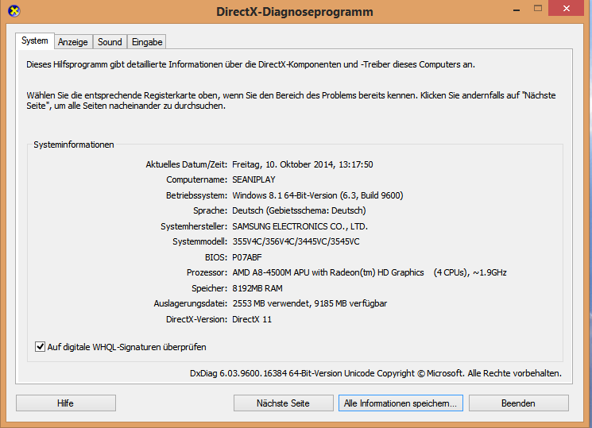Select BIOS value P07ABF
592x428 pixels.
pyautogui.click(x=247, y=257)
